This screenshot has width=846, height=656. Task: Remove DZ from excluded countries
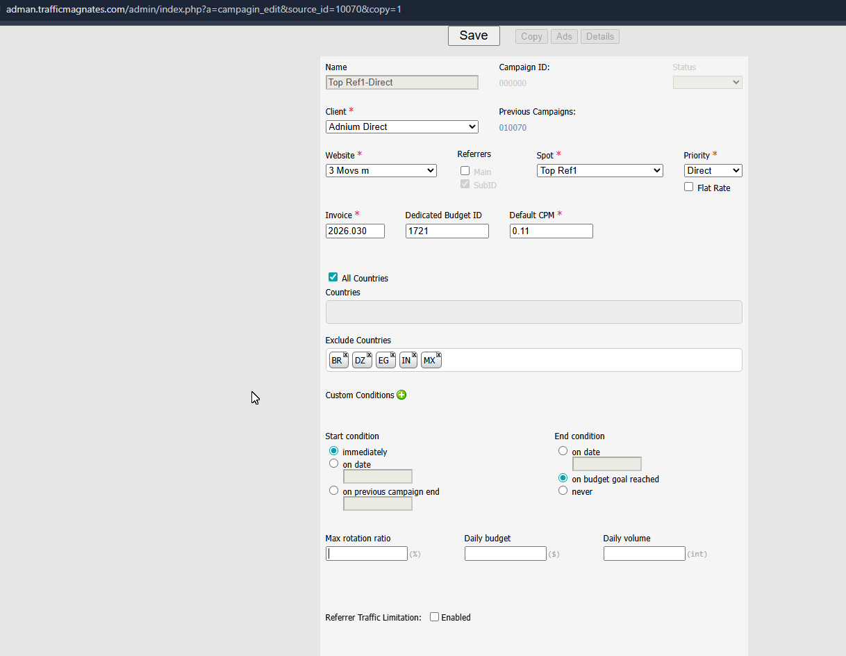(369, 355)
